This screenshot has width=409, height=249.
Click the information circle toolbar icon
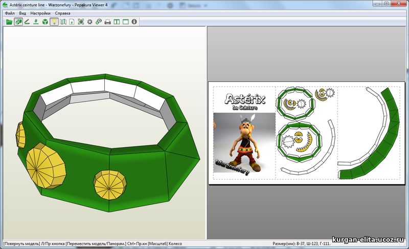(x=134, y=22)
